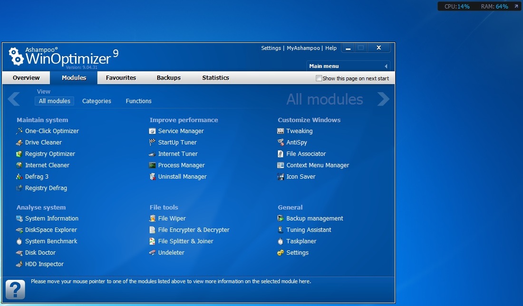The width and height of the screenshot is (523, 306).
Task: Click the Registry Defrag icon
Action: click(19, 188)
